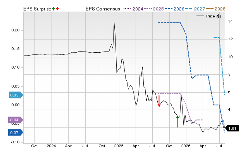Click the 8 right axis price label

(x=229, y=74)
